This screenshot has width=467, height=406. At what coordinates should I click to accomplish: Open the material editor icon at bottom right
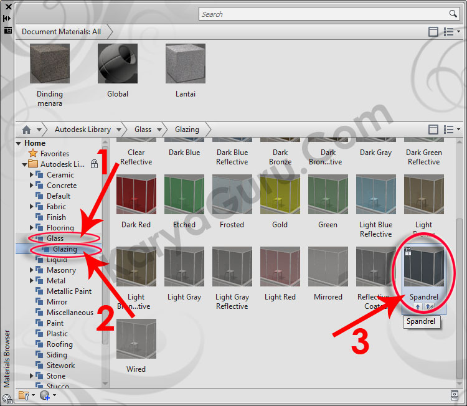(x=455, y=395)
